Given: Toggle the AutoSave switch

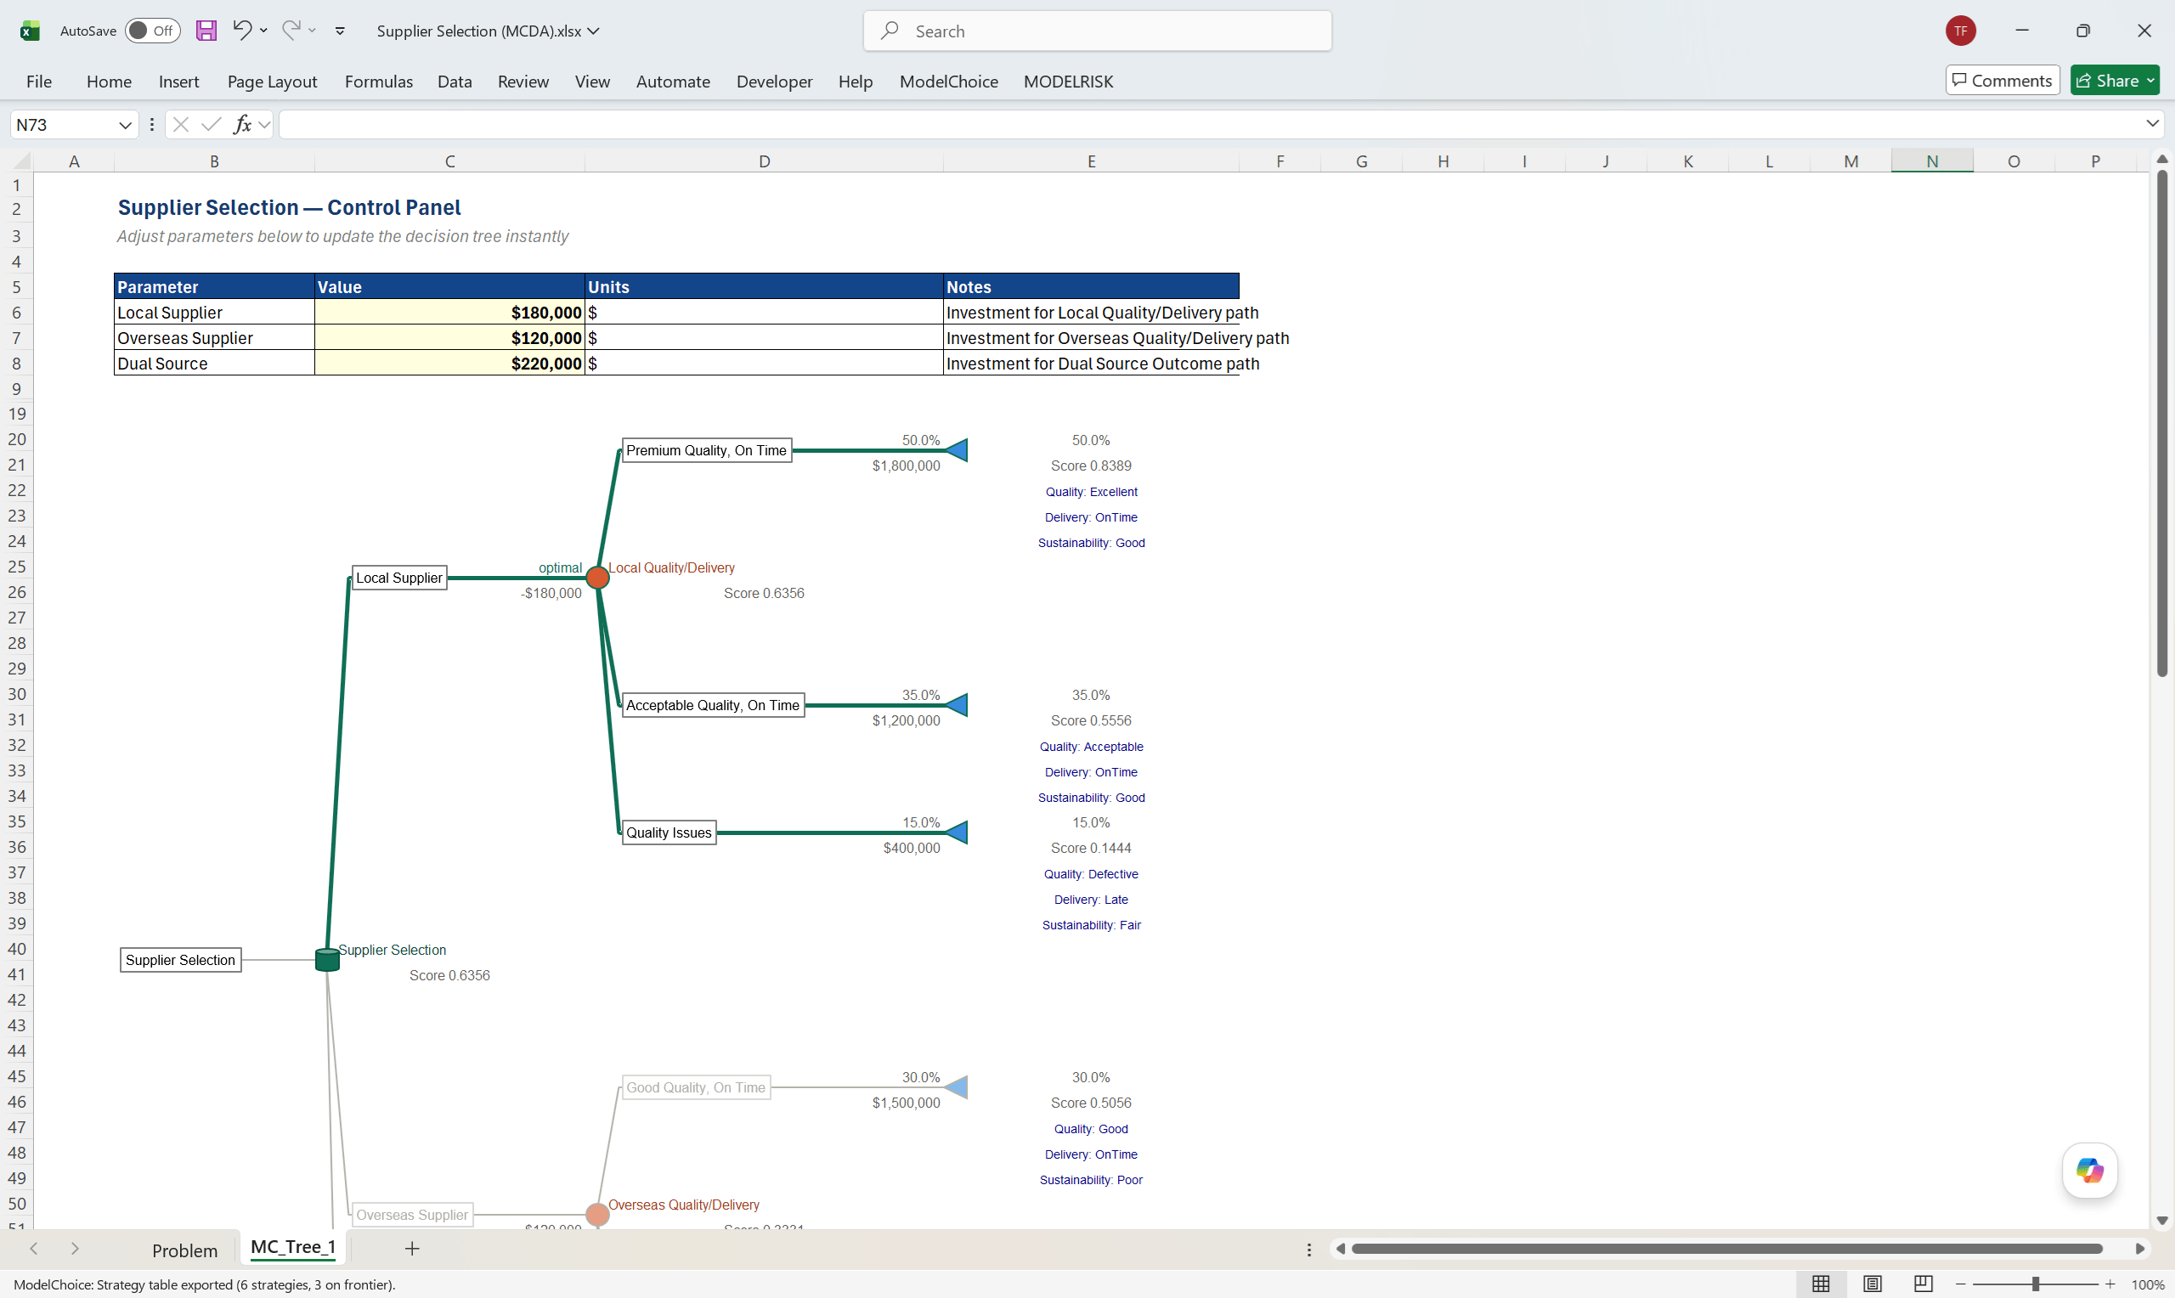Looking at the screenshot, I should (x=152, y=31).
